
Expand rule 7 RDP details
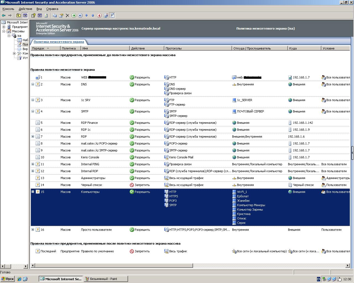coord(33,137)
